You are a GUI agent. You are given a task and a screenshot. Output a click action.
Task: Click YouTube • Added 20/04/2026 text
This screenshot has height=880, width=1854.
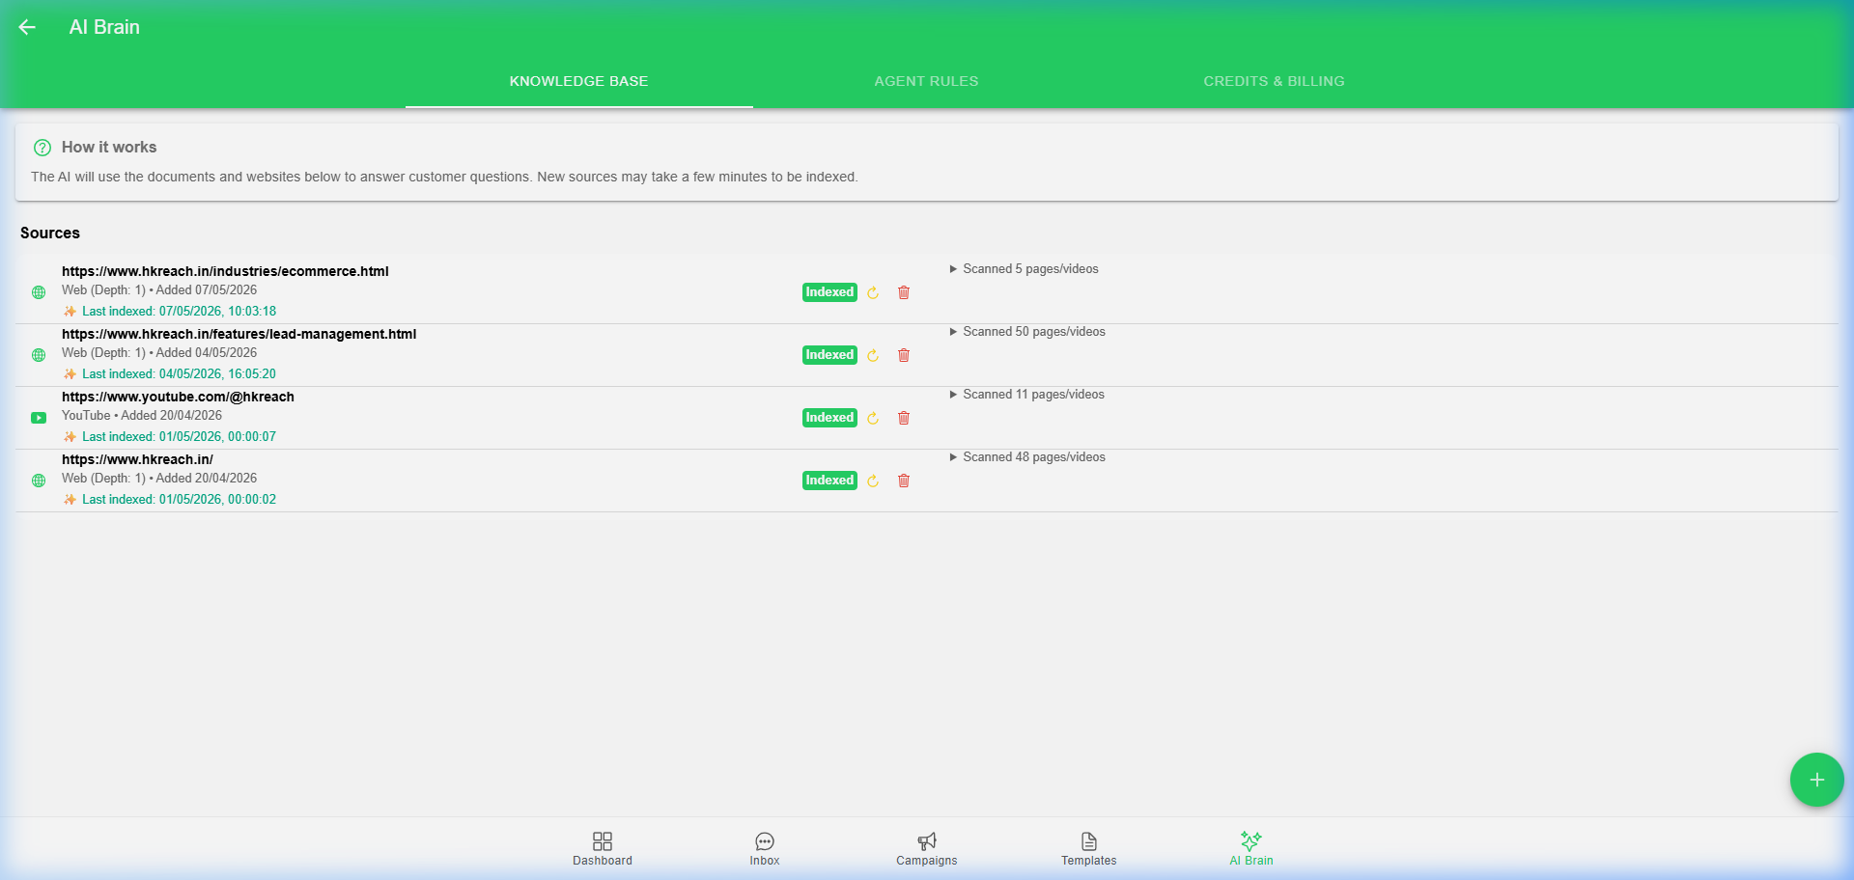tap(142, 416)
